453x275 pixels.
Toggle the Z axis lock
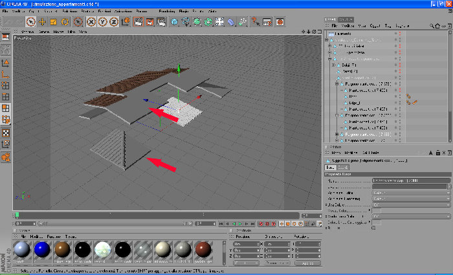[114, 22]
